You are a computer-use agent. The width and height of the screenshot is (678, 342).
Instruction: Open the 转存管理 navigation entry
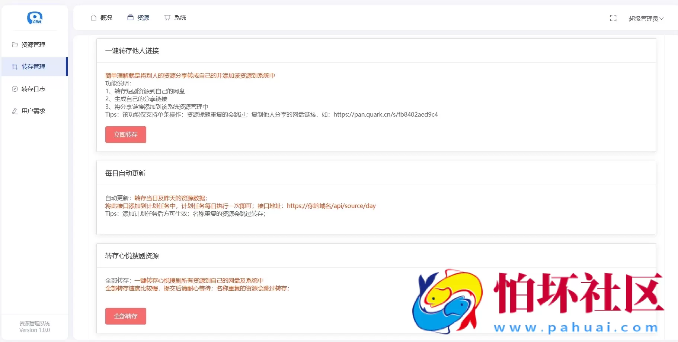tap(33, 66)
